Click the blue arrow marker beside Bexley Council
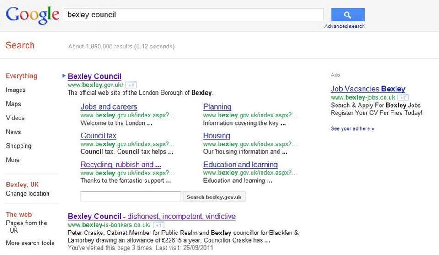 point(64,75)
